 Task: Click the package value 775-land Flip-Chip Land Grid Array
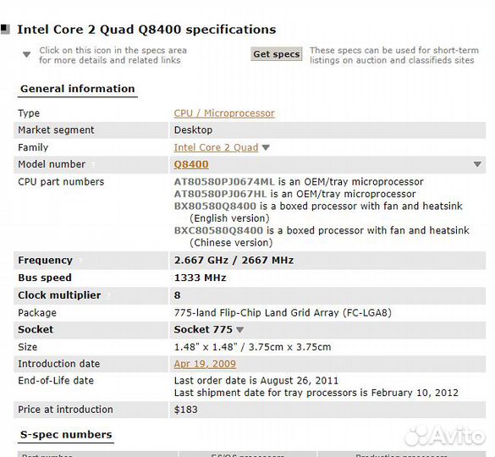283,312
